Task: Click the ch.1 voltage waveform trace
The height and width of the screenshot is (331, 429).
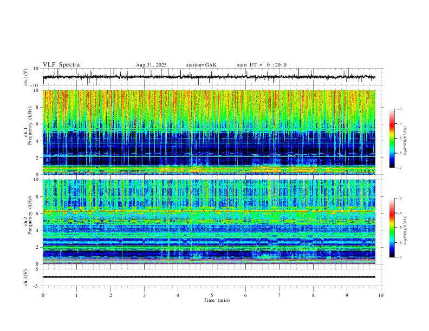Action: (x=209, y=77)
